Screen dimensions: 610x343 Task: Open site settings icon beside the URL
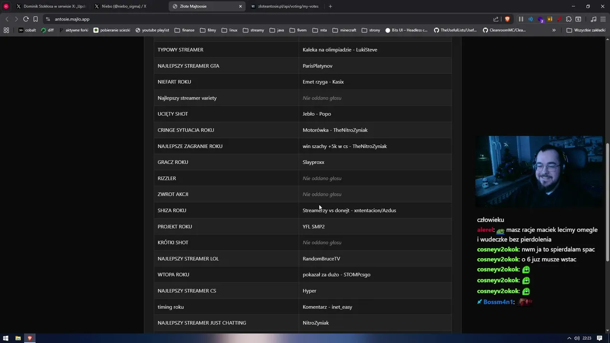click(x=48, y=19)
